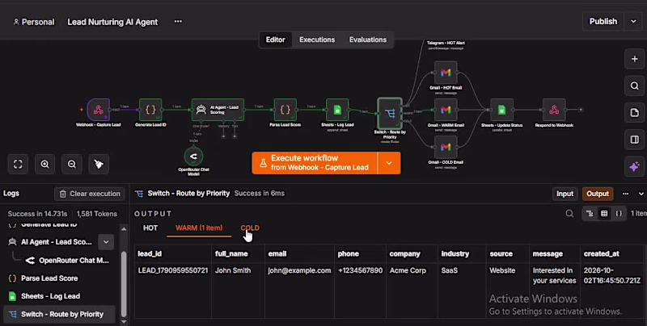Click the Publish button
The height and width of the screenshot is (326, 647).
[x=603, y=22]
